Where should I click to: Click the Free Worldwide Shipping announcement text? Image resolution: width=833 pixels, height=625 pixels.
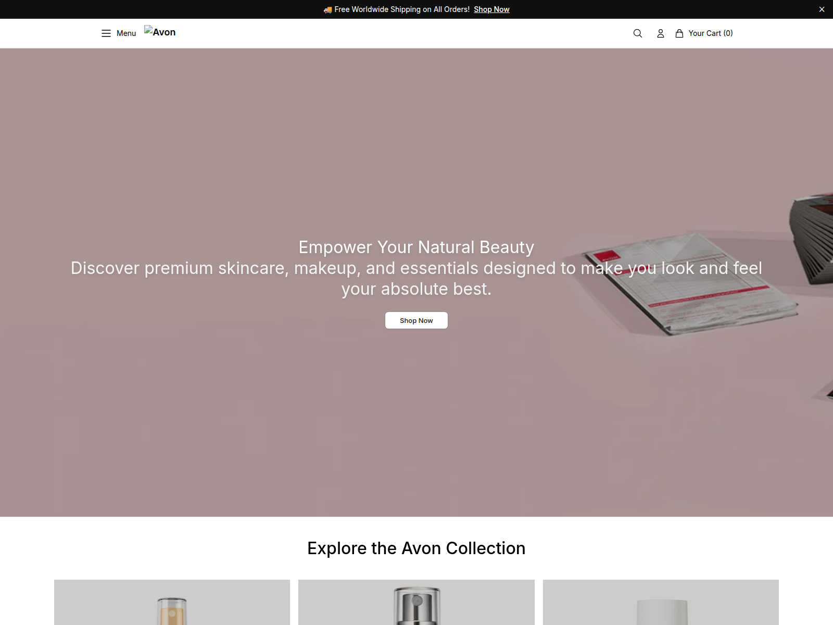pyautogui.click(x=402, y=9)
